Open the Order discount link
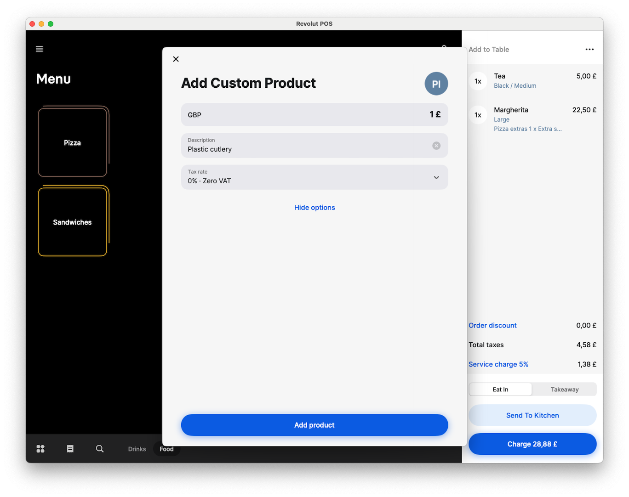 click(492, 325)
